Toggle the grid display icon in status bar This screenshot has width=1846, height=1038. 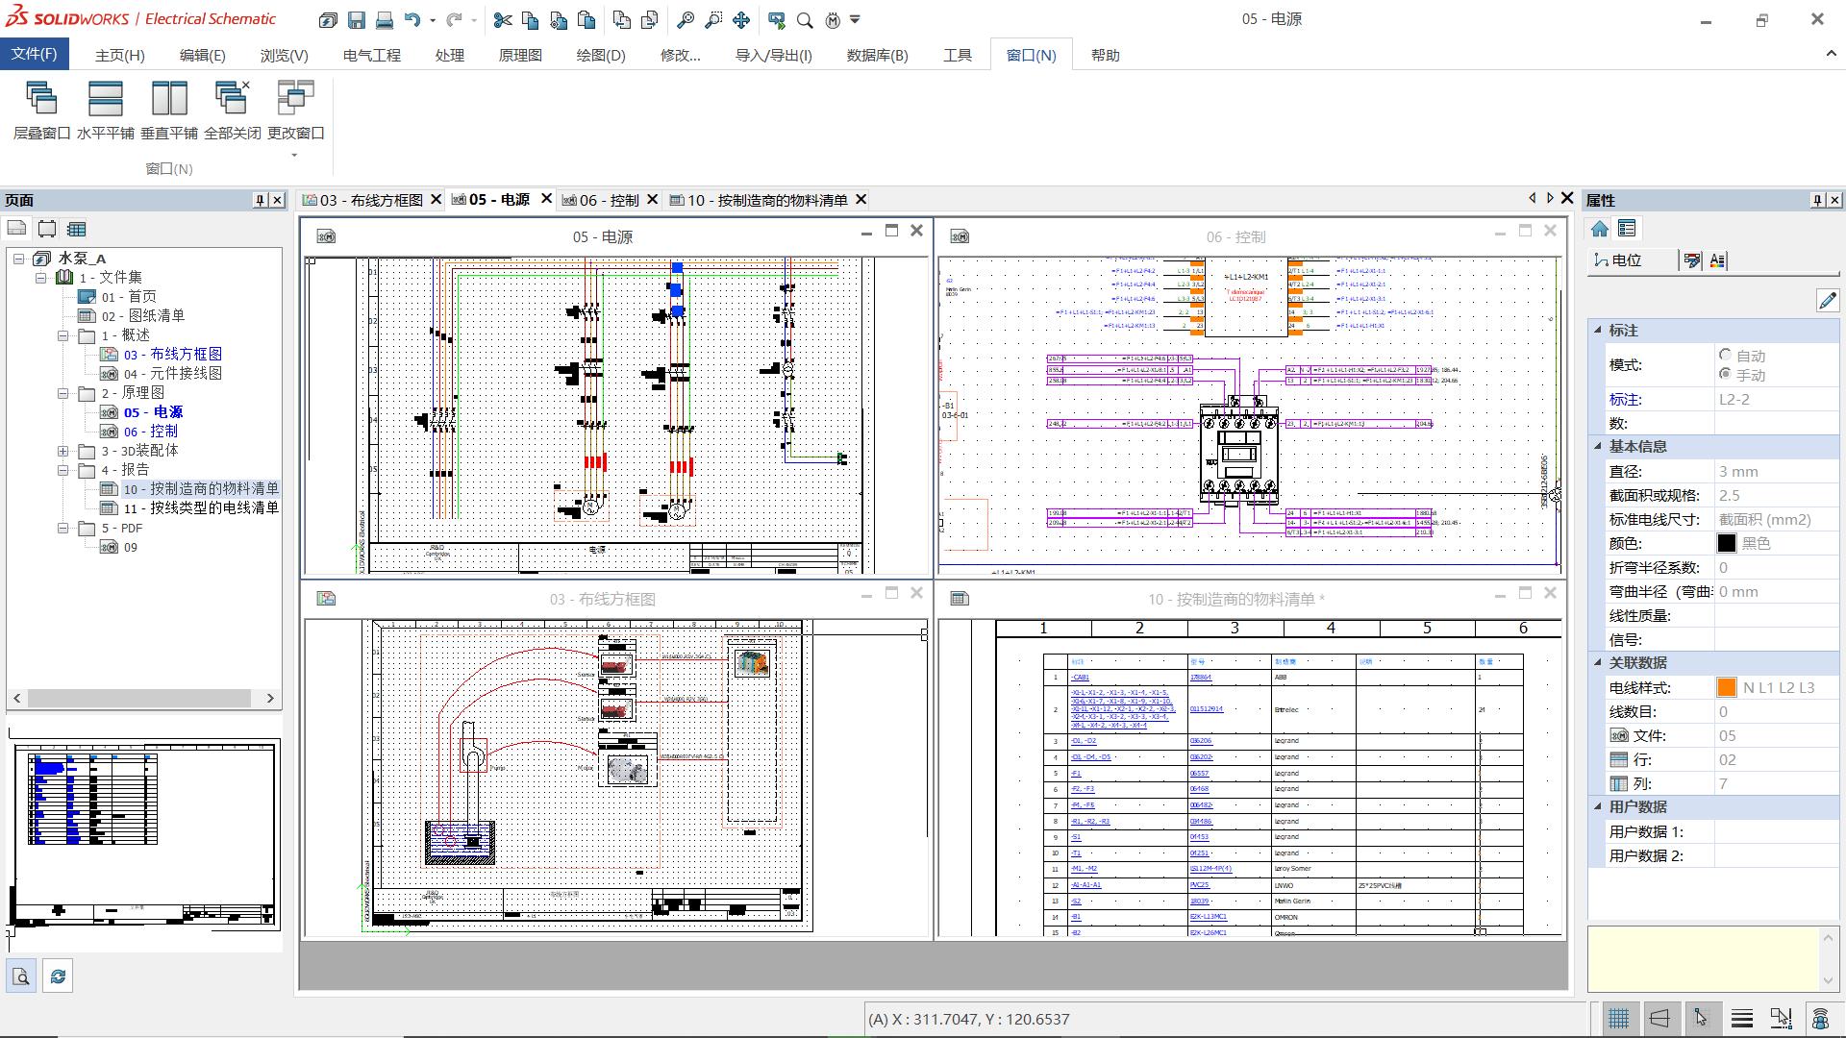(1618, 1018)
